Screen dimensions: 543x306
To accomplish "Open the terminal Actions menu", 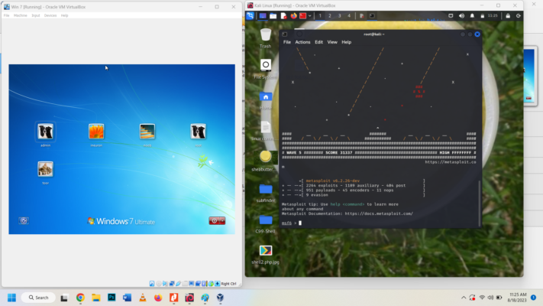I will pos(302,42).
